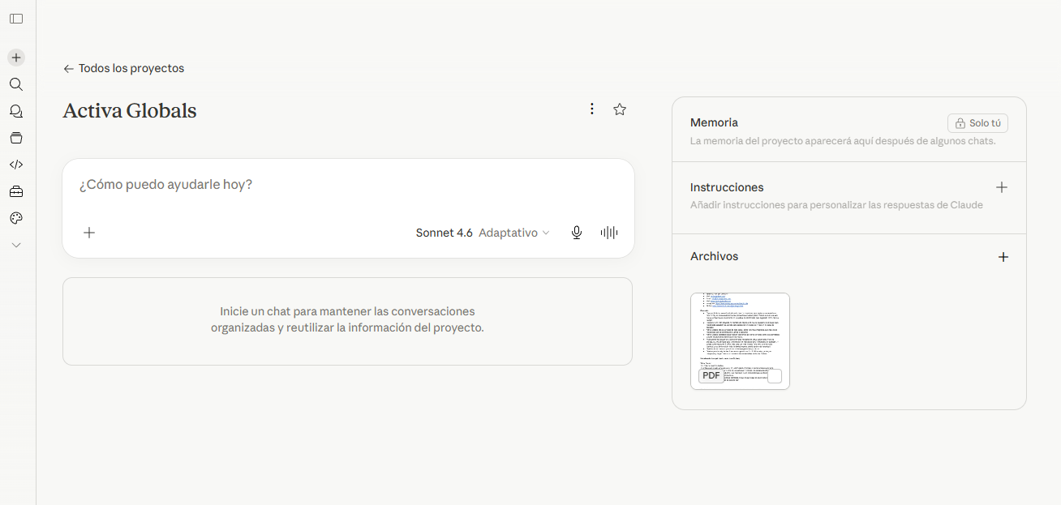This screenshot has width=1061, height=505.
Task: Open the toolbox icon in sidebar
Action: (x=16, y=191)
